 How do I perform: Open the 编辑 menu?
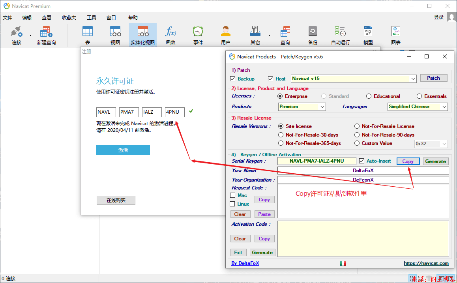(27, 17)
